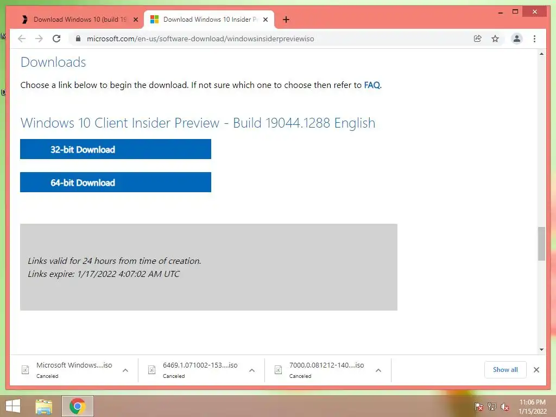Open File Explorer from the taskbar
The image size is (556, 417).
[x=44, y=406]
